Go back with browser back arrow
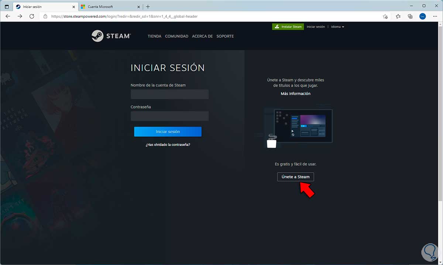 [8, 16]
